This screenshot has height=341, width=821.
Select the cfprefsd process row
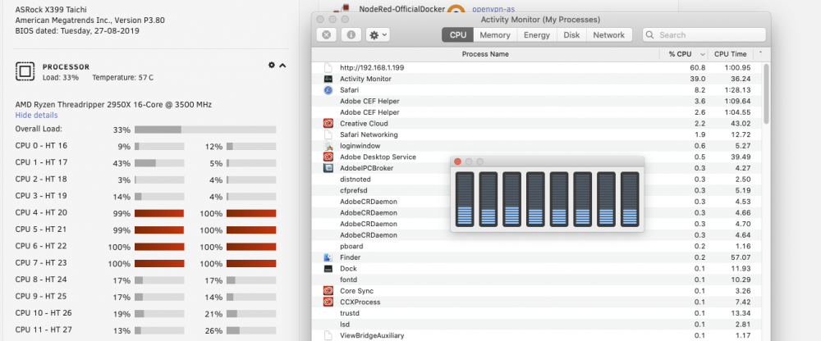[537, 190]
